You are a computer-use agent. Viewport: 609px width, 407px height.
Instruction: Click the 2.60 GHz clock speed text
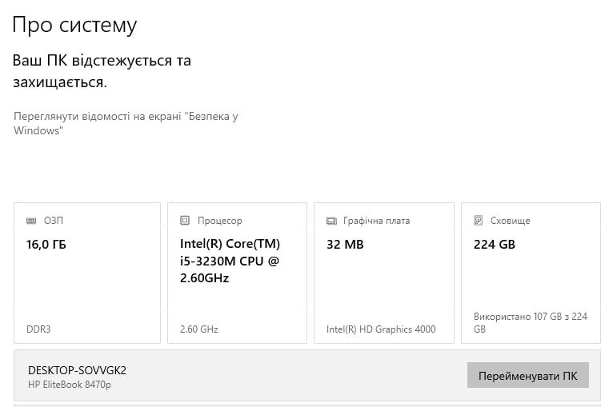(x=198, y=329)
